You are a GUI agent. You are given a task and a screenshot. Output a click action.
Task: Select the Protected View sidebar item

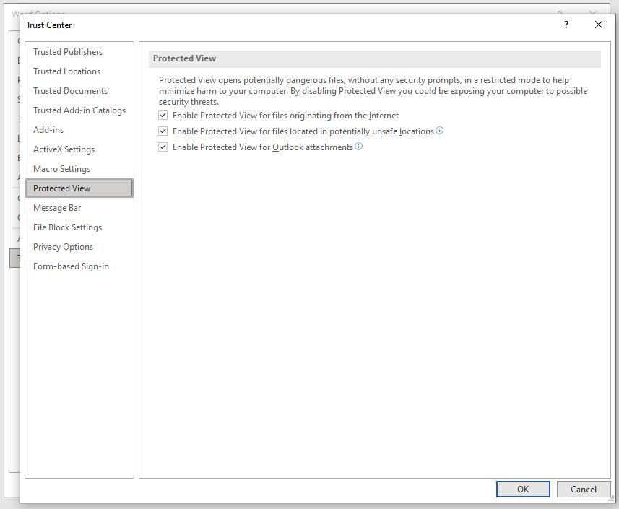62,188
